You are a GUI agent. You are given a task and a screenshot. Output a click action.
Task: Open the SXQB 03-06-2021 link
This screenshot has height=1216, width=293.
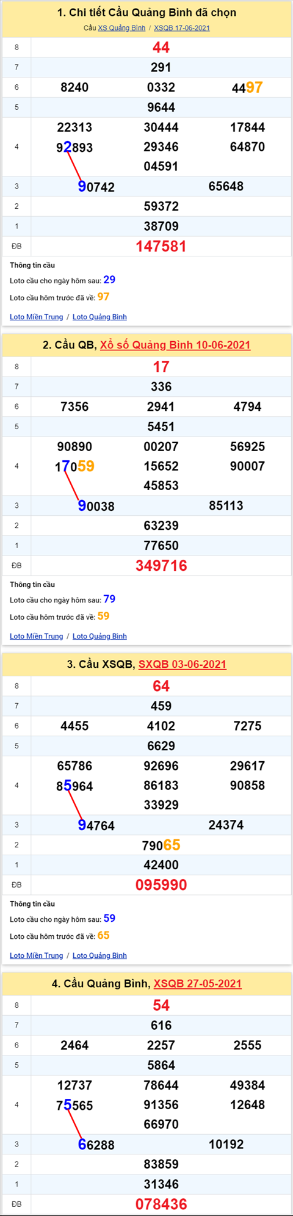click(183, 664)
